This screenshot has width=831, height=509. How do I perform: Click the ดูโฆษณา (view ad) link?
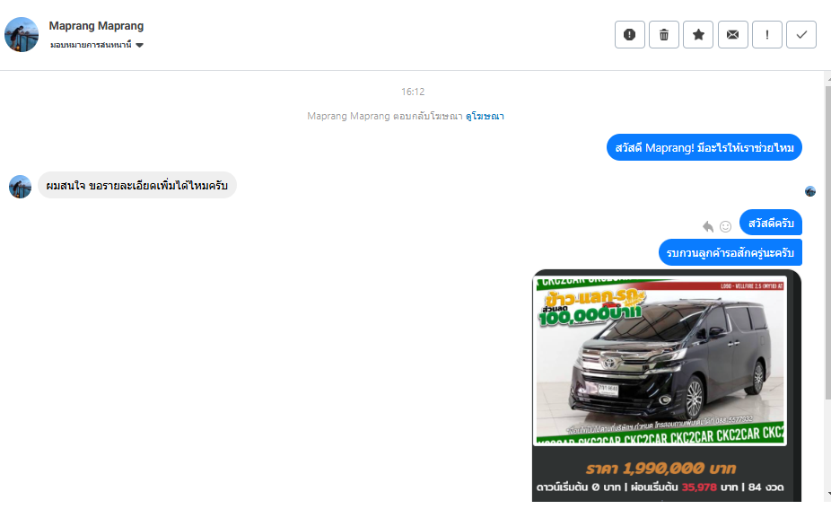click(485, 116)
